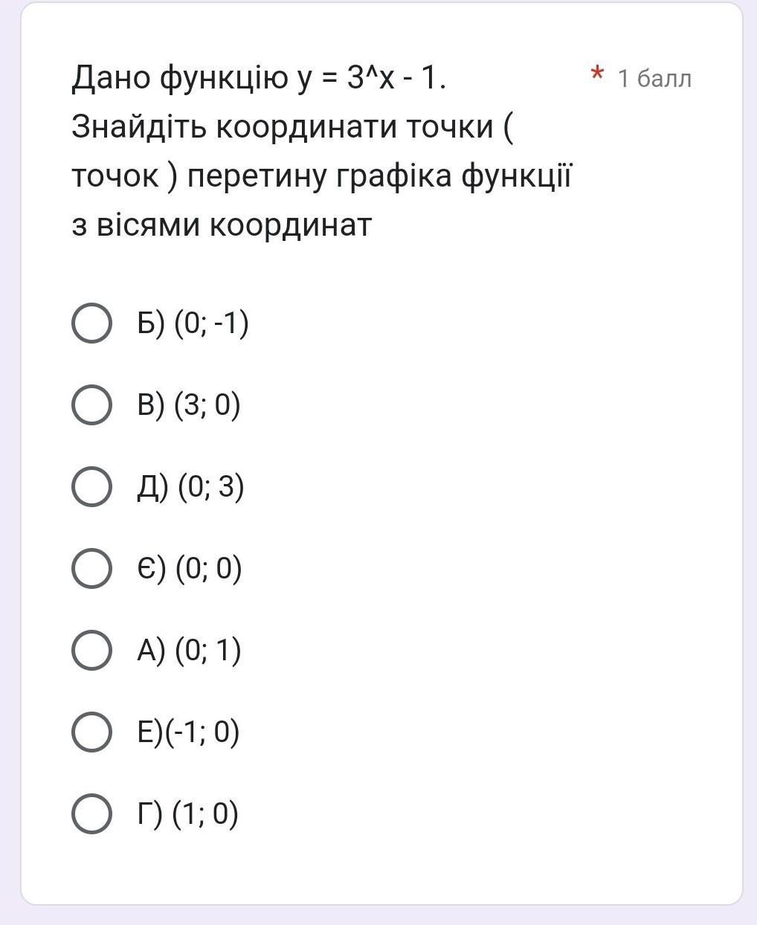Click the label text "Б) (0; -1)"
This screenshot has height=925, width=757.
click(193, 323)
